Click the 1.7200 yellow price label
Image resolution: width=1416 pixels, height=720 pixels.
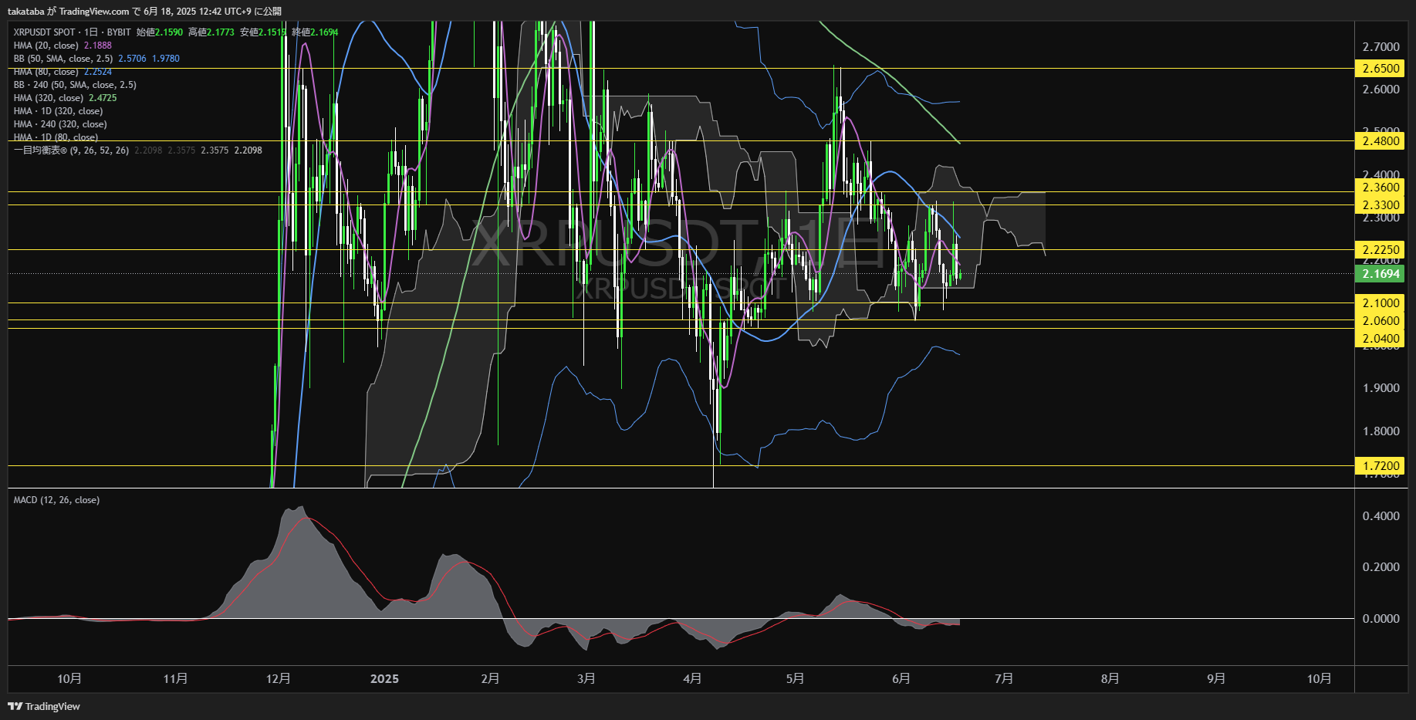pyautogui.click(x=1381, y=466)
